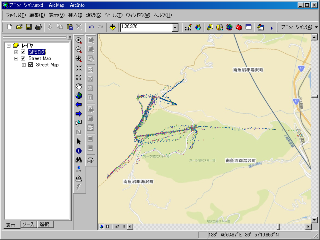Click the map vertical scrollbar up arrow
The width and height of the screenshot is (320, 240).
click(x=314, y=37)
